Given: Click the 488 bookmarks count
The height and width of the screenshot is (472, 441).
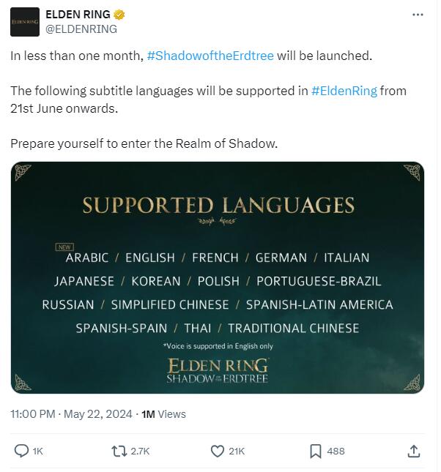Looking at the screenshot, I should pyautogui.click(x=336, y=452).
